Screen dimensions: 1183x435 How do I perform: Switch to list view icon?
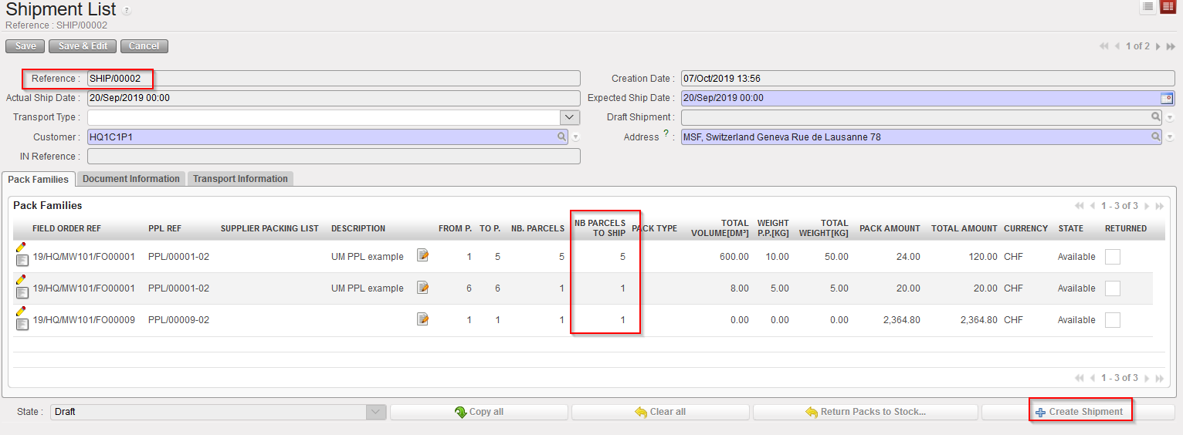(x=1148, y=7)
